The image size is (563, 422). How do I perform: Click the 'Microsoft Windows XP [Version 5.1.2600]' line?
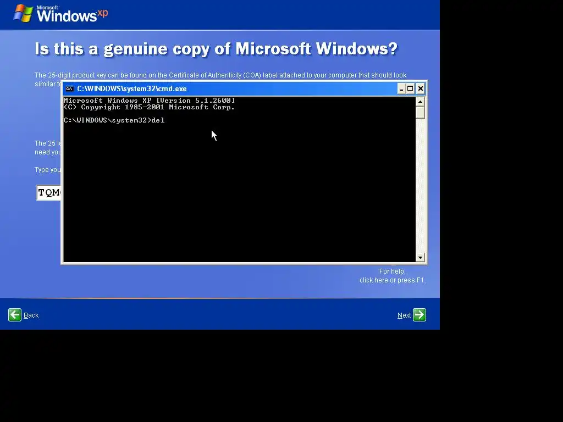pyautogui.click(x=150, y=101)
